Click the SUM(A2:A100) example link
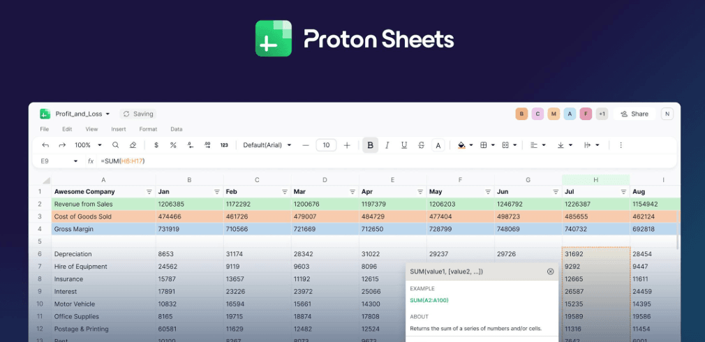The height and width of the screenshot is (342, 705). tap(429, 300)
